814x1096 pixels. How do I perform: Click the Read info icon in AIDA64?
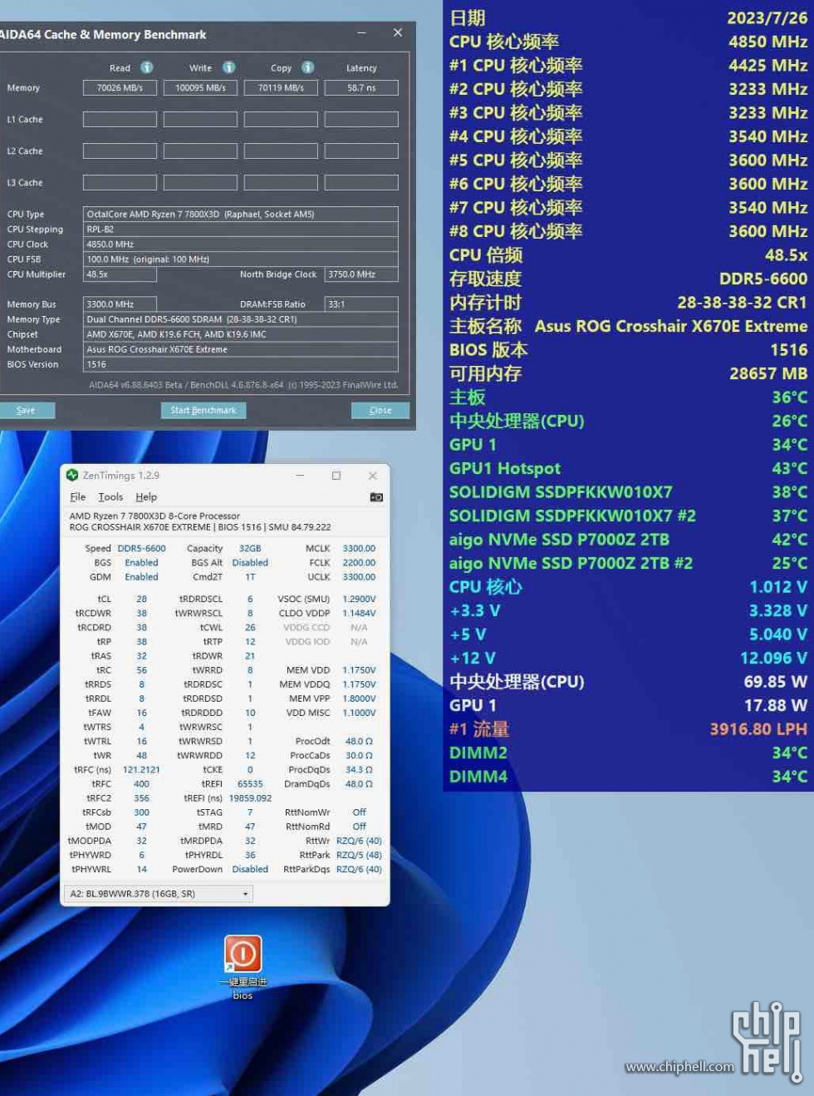(147, 67)
